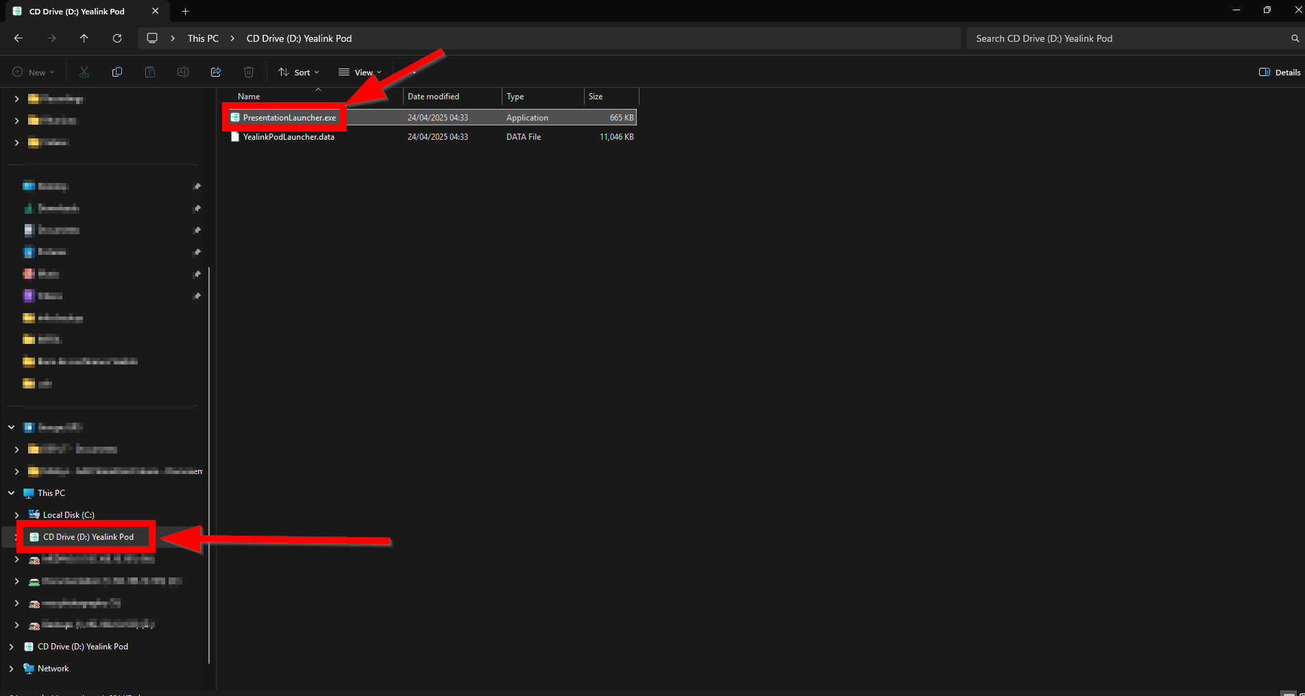Expand the Local Disk (C:) tree node

17,515
